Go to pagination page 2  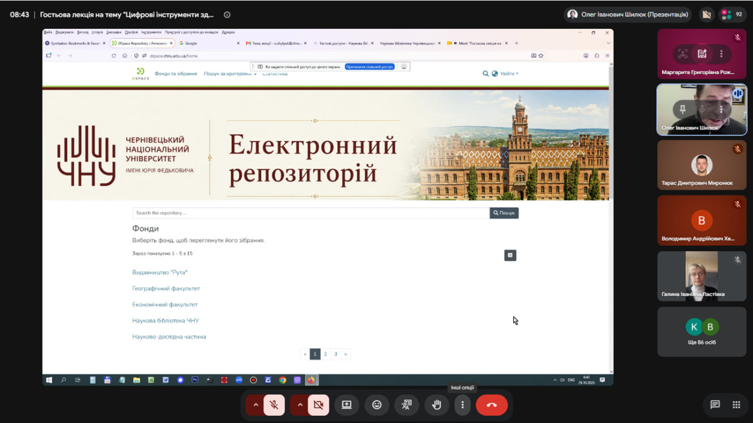[325, 354]
